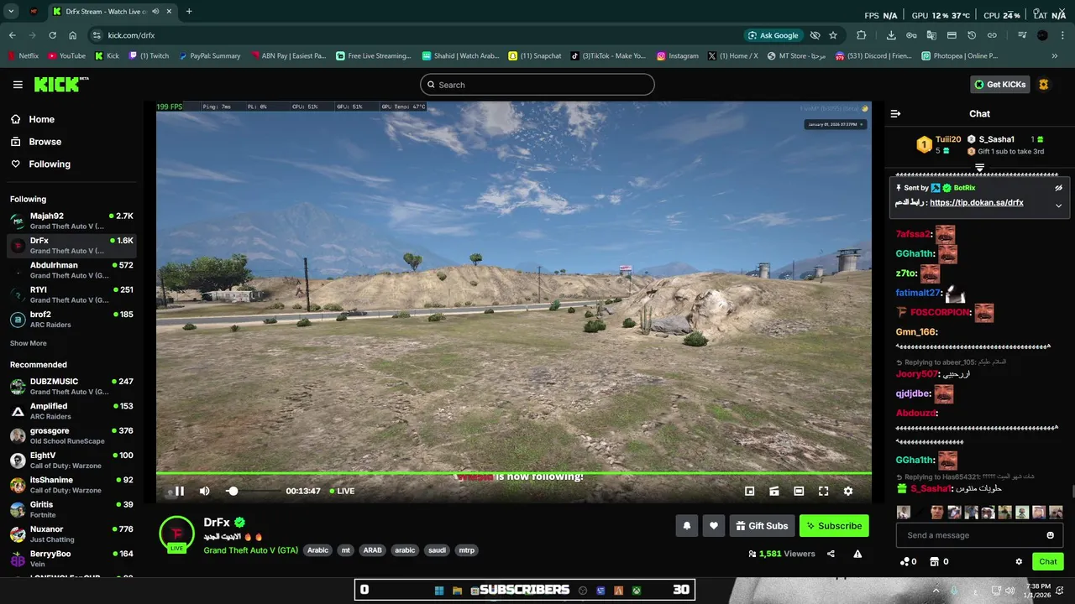Viewport: 1075px width, 604px height.
Task: Click the green Chat send button
Action: [x=1048, y=562]
